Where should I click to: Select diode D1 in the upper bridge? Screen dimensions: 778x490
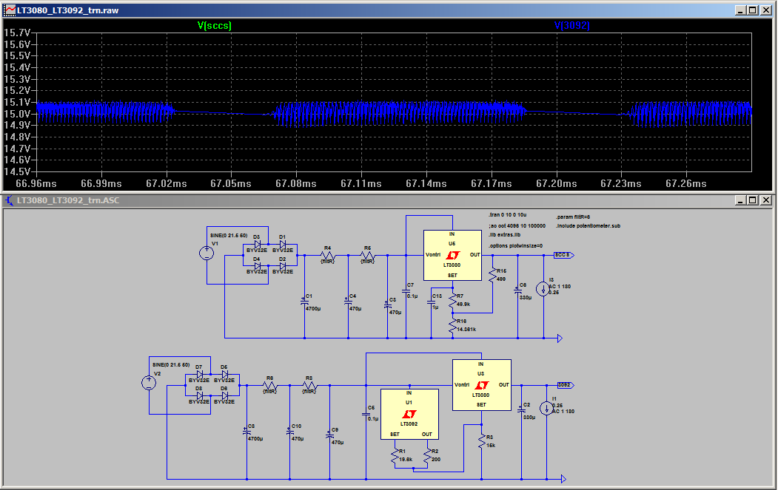pos(282,244)
